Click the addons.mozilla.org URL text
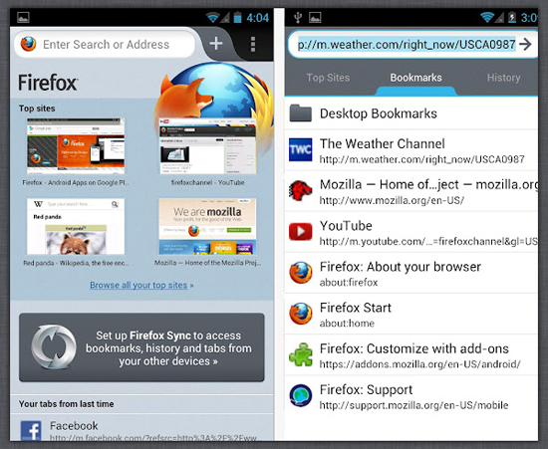The image size is (548, 449). (x=420, y=364)
